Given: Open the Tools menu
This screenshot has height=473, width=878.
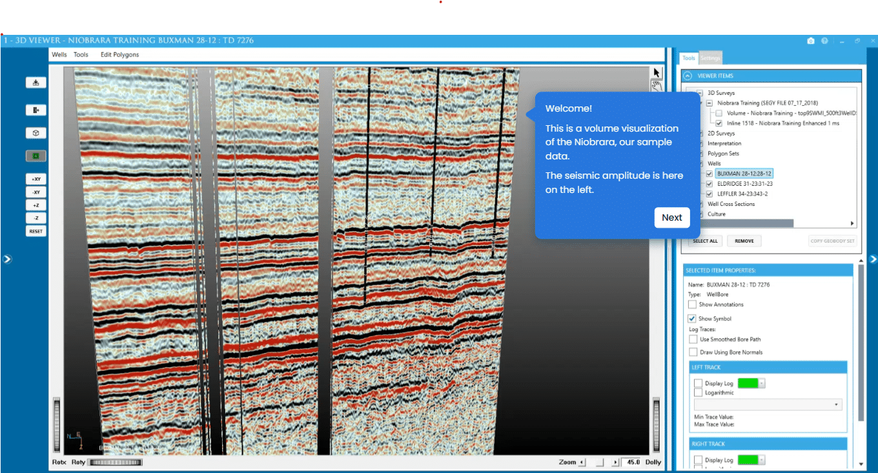Looking at the screenshot, I should [x=81, y=55].
